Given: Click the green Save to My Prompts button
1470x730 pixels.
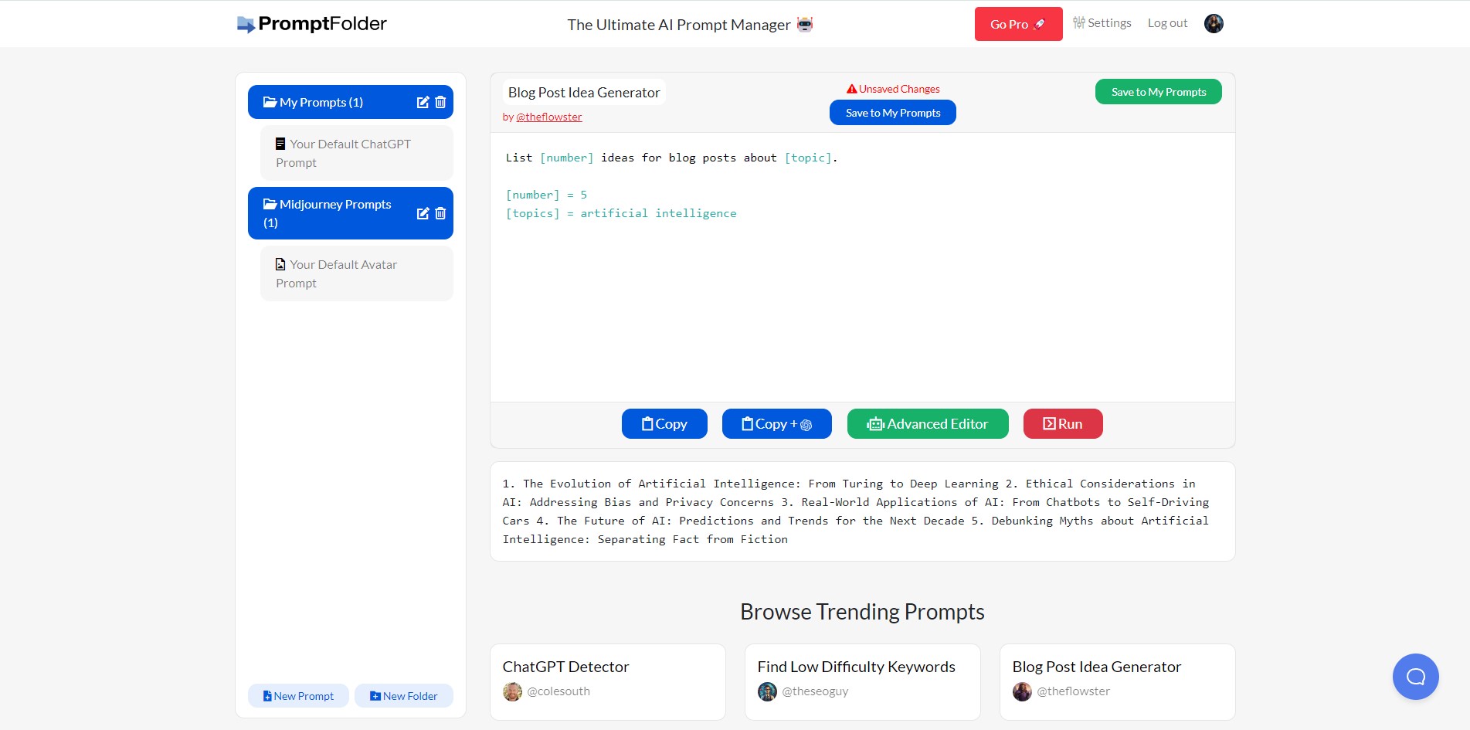Looking at the screenshot, I should click(x=1158, y=92).
